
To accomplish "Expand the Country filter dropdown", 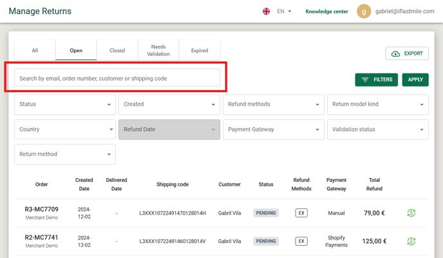I will 65,129.
